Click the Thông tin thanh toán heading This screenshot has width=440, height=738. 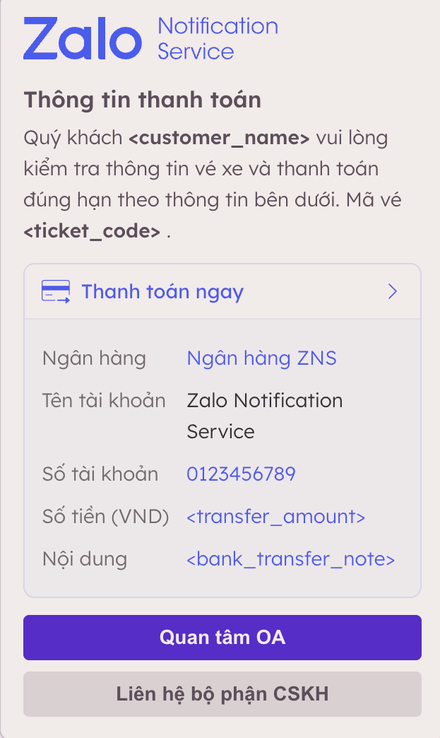[143, 100]
